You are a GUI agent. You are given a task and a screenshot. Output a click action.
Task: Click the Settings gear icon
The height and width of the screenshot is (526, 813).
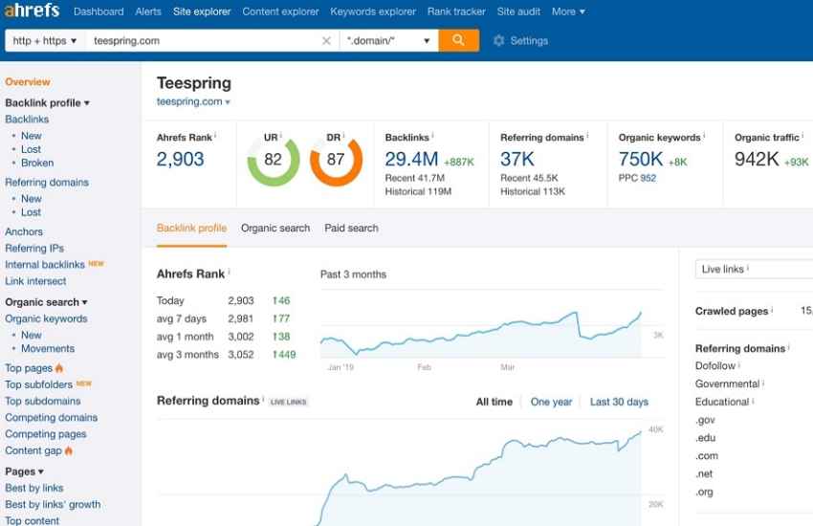[498, 41]
